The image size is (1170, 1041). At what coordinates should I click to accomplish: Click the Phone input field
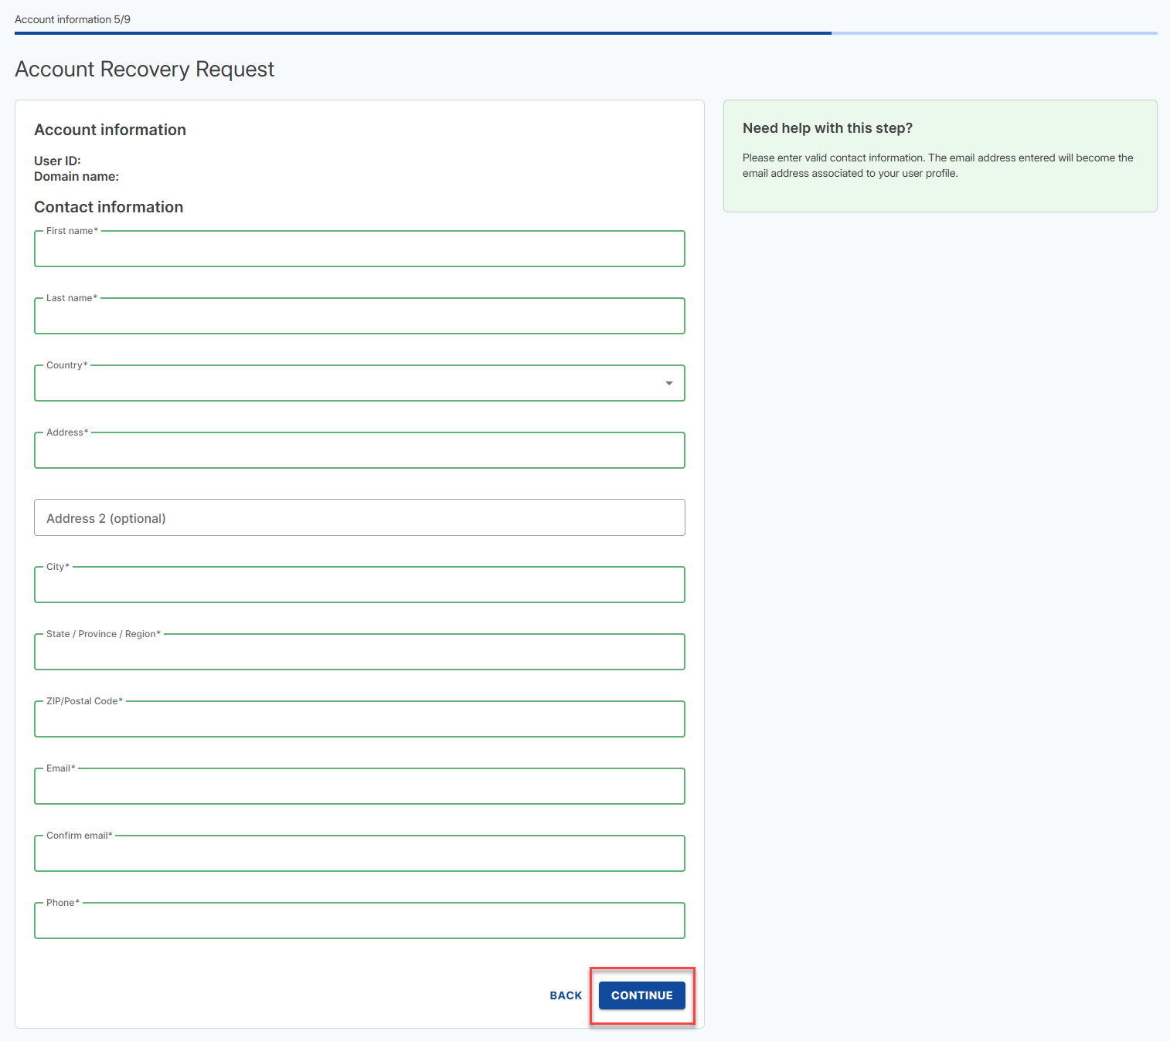point(359,921)
